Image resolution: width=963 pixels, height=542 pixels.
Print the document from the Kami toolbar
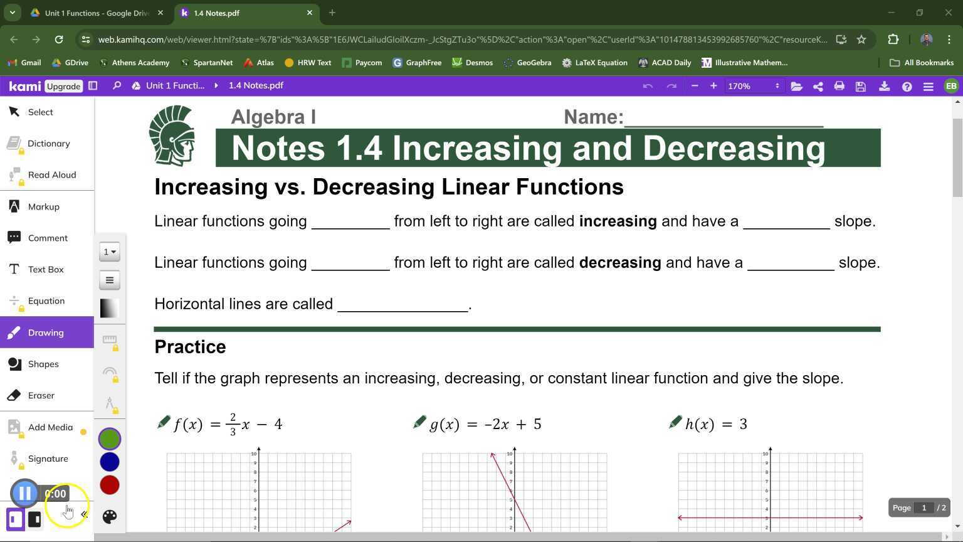click(839, 86)
